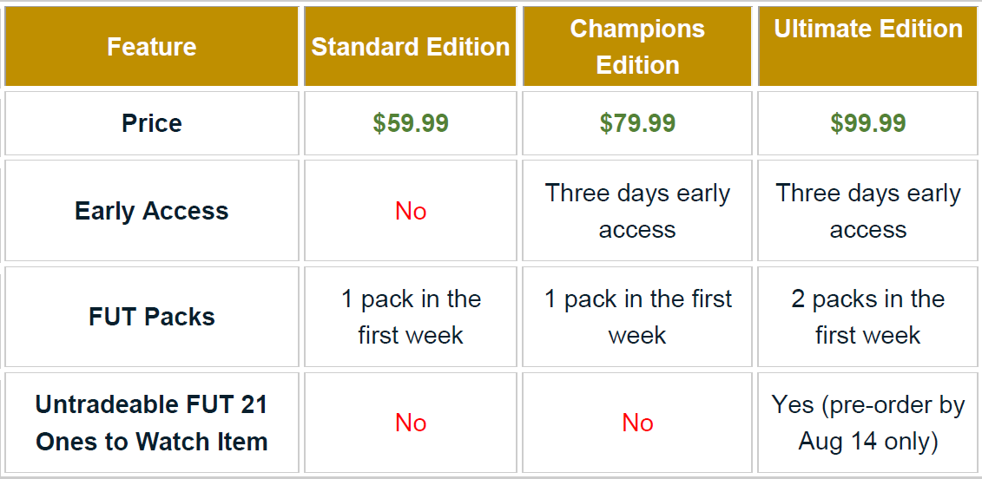The width and height of the screenshot is (982, 479).
Task: Select the pre-order by Aug 14 cell
Action: coord(868,423)
